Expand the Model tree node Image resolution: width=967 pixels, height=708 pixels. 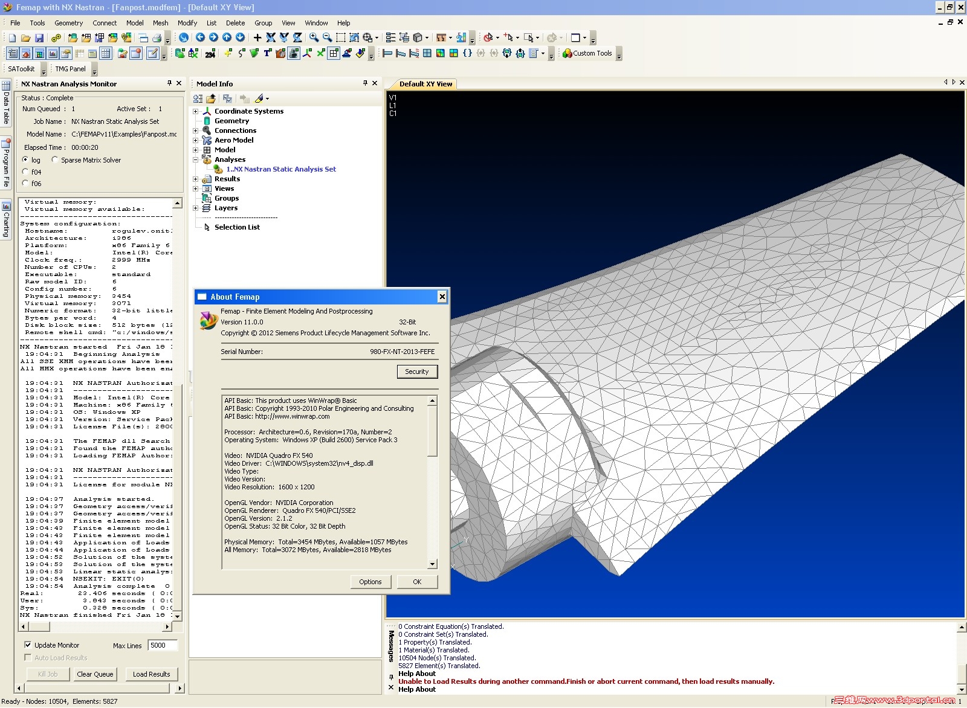point(195,150)
